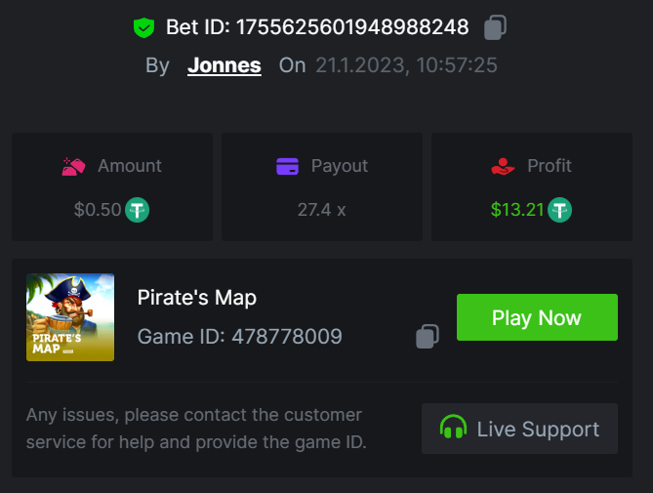This screenshot has width=653, height=493.
Task: Select the Game ID 478778009 text
Action: [286, 337]
